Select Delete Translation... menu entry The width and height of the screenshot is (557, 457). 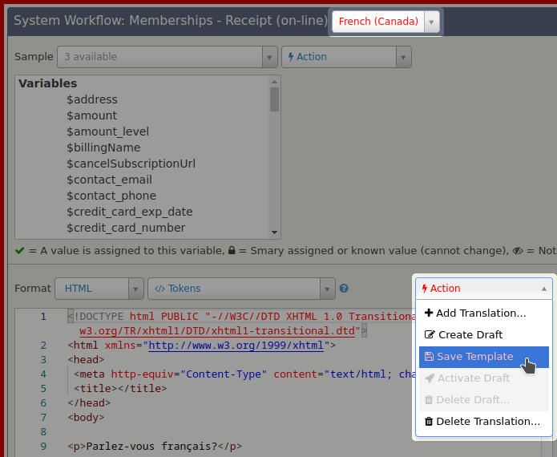coord(487,422)
